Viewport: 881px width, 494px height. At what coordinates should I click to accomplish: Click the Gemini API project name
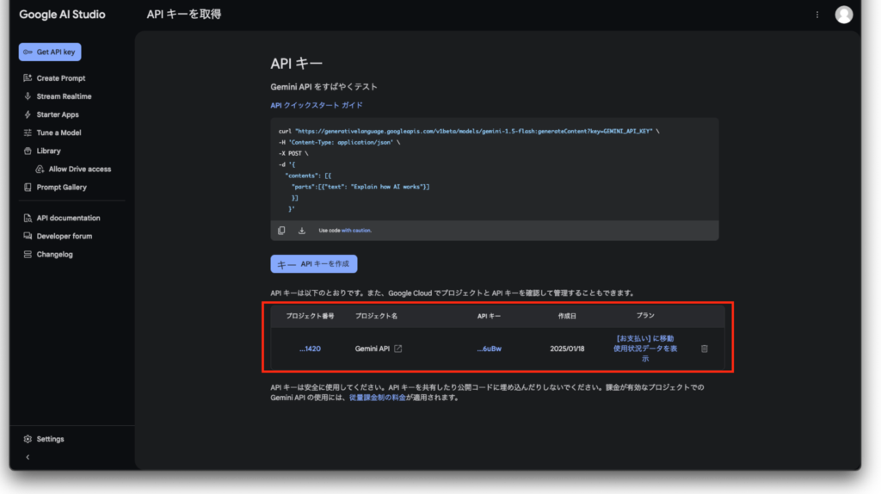[x=372, y=349]
